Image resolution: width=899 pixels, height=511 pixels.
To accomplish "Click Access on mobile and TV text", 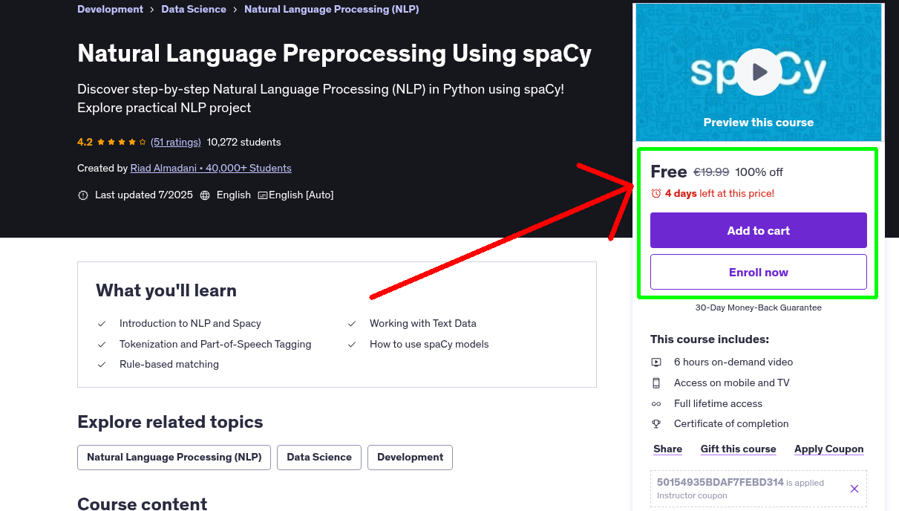I will pos(732,383).
